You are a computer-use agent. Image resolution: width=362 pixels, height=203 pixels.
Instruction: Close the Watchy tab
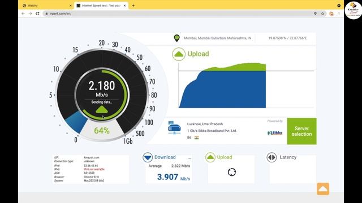[70, 6]
